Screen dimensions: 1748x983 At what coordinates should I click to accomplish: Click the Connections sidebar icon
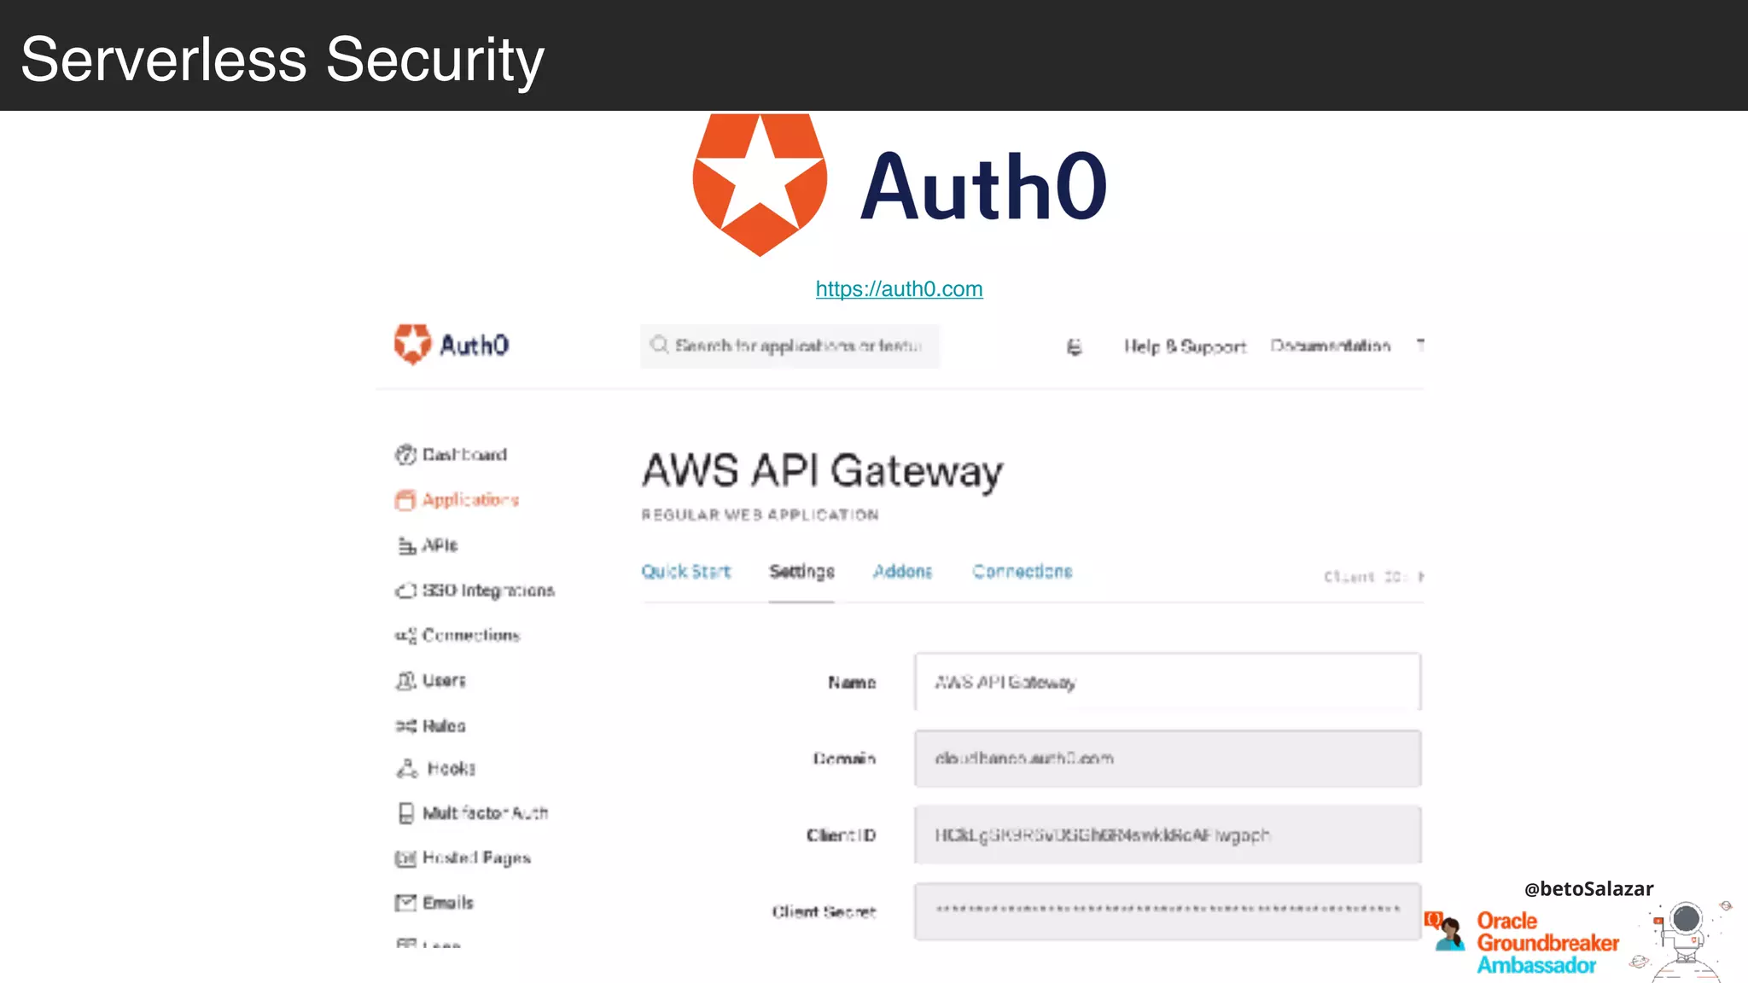(x=405, y=636)
